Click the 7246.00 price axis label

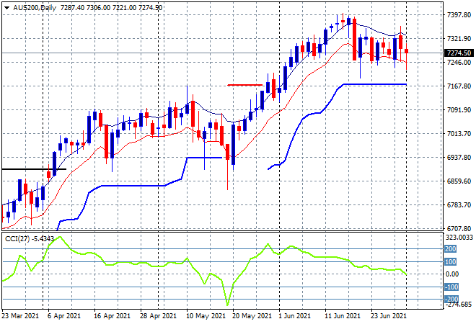click(459, 63)
